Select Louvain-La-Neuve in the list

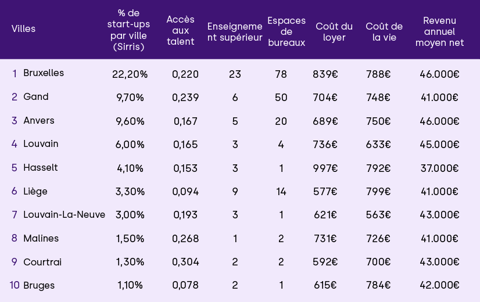[64, 215]
